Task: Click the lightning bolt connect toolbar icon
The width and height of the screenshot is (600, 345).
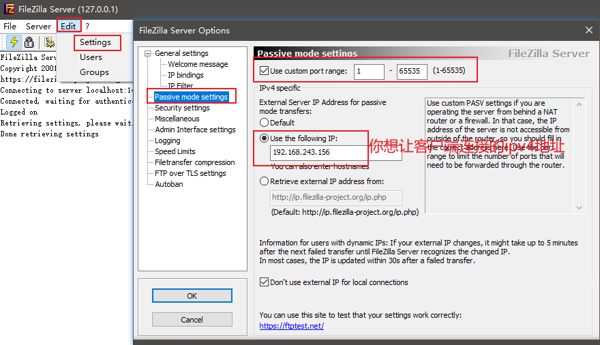Action: [x=14, y=42]
